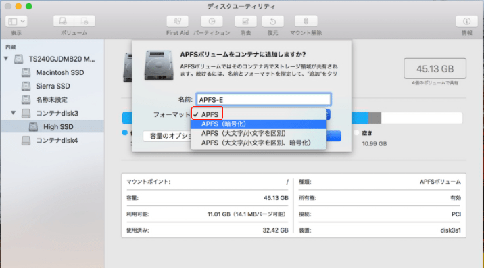
Task: Click the コンテナdisk4 container icon
Action: 26,141
